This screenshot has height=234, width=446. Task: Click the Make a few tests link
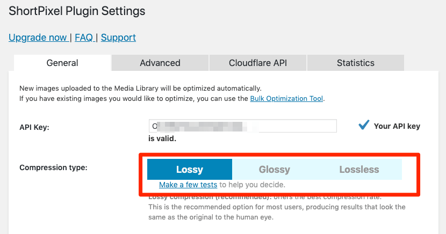(188, 185)
